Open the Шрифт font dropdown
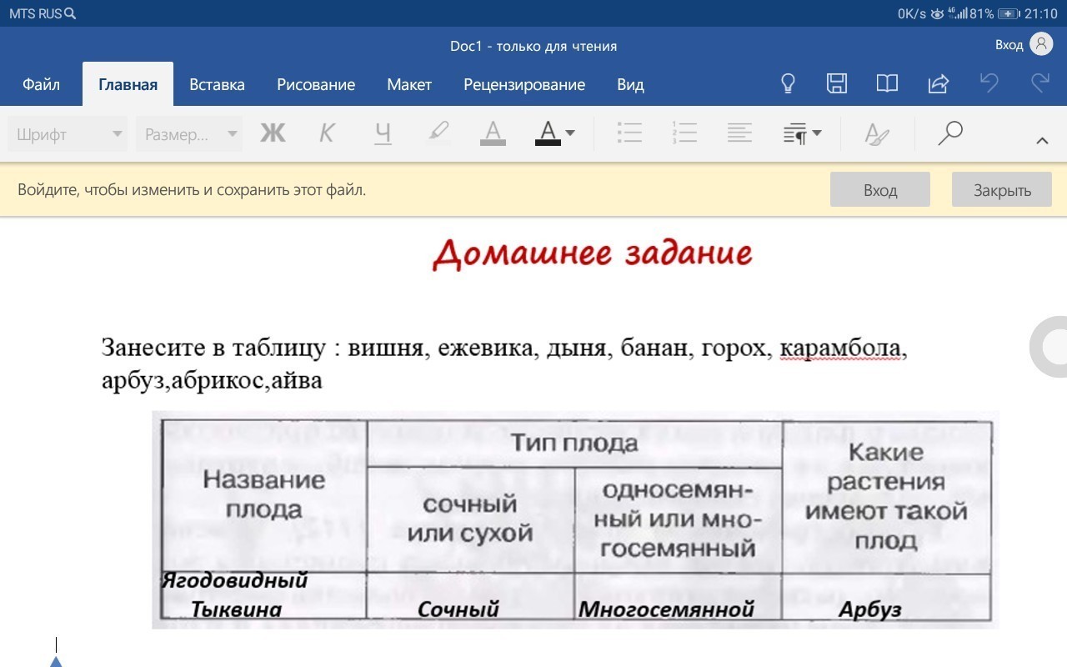1067x667 pixels. pos(68,134)
